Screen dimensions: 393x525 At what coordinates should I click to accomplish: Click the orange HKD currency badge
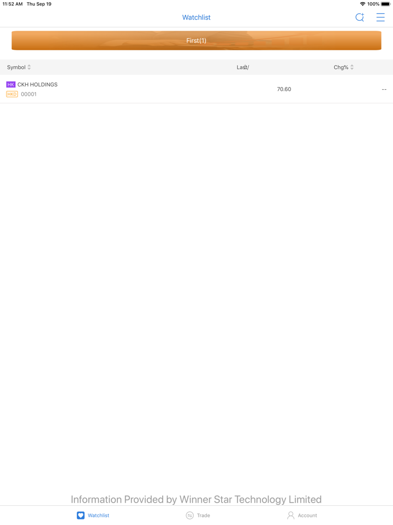(x=12, y=94)
